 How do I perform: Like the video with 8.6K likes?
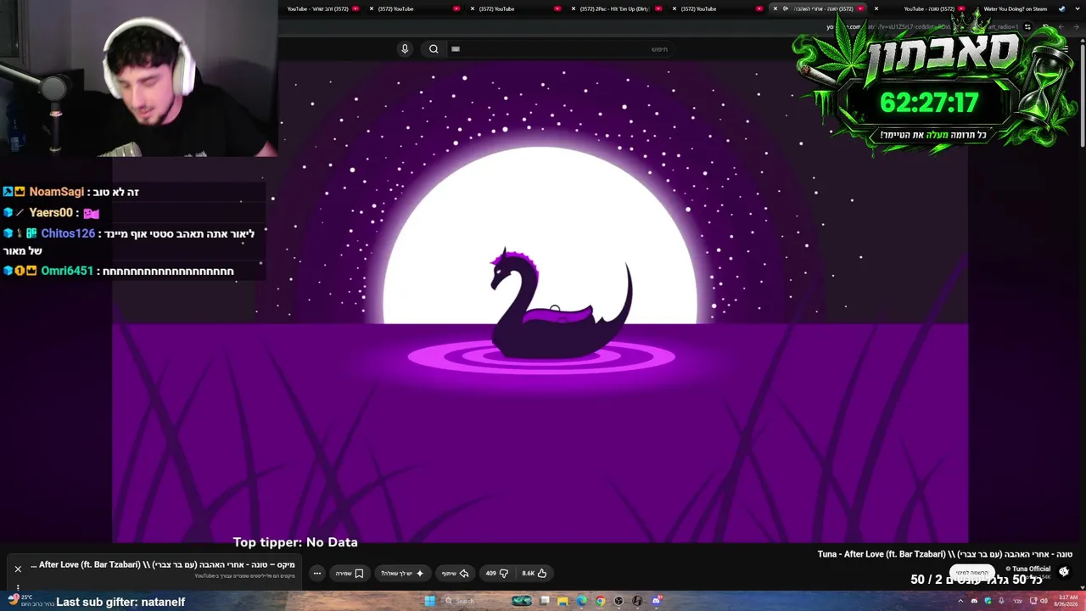click(x=535, y=573)
